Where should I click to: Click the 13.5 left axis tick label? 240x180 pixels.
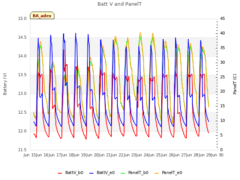click(x=22, y=75)
